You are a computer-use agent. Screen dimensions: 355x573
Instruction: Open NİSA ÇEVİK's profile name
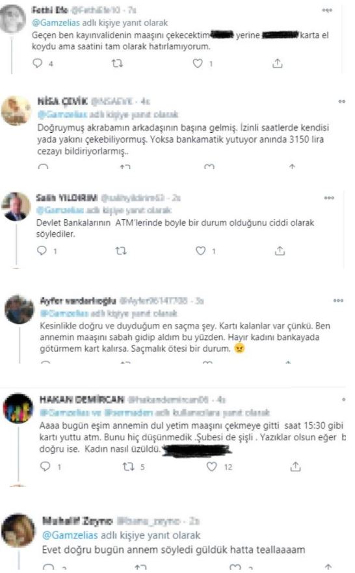click(62, 101)
